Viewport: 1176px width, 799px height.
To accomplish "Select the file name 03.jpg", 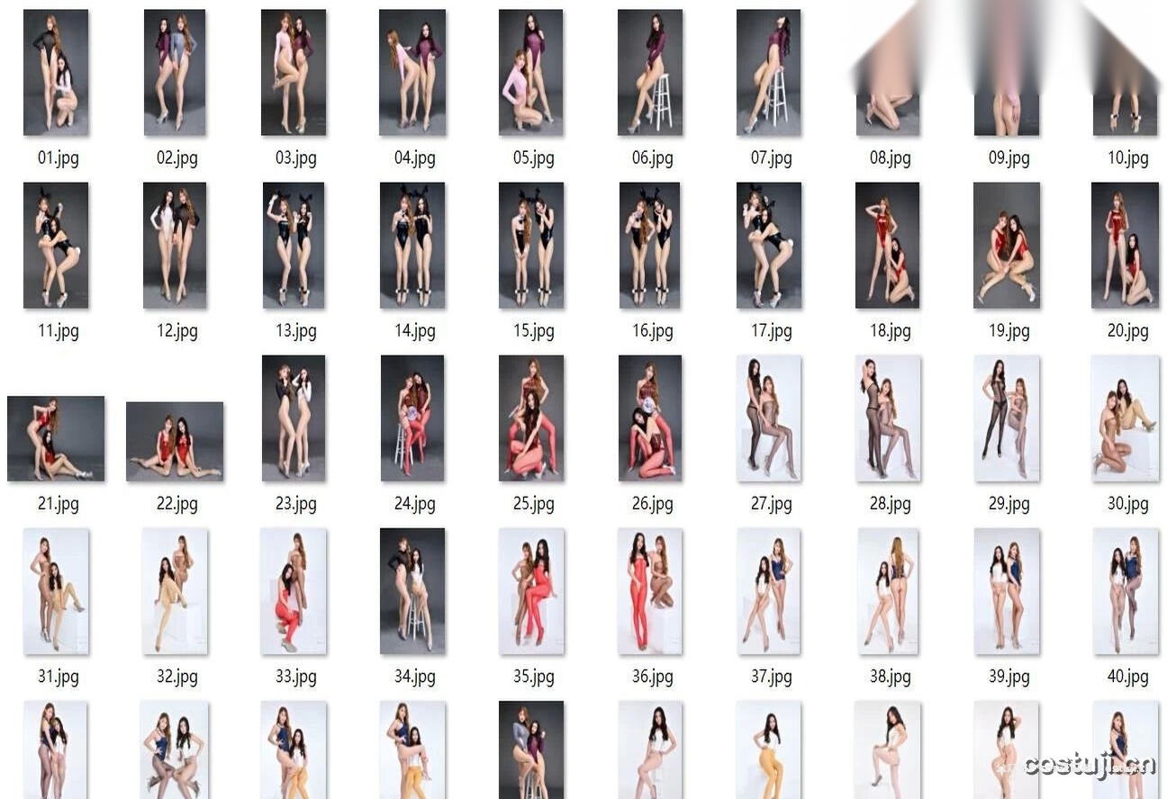I will 296,158.
